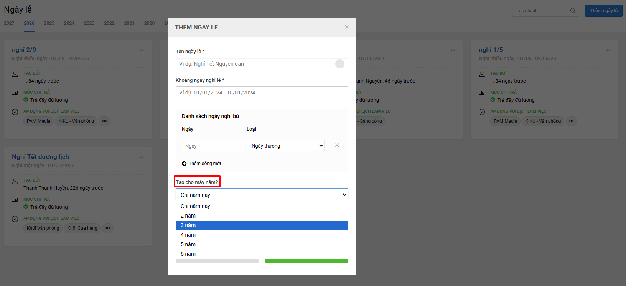Click the payment icon on nghỉ 1/5 card
The height and width of the screenshot is (286, 626).
point(482,93)
